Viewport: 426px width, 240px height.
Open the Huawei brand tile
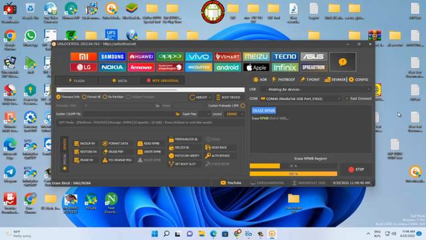[141, 57]
